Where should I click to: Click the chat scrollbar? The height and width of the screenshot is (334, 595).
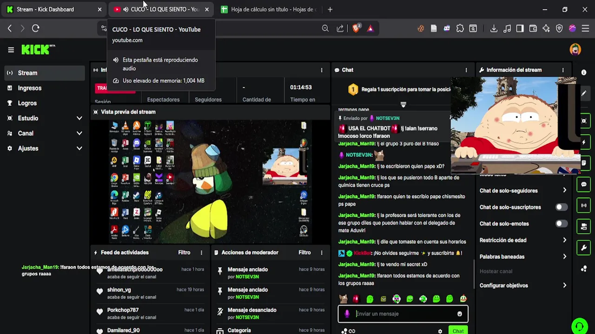pyautogui.click(x=473, y=274)
